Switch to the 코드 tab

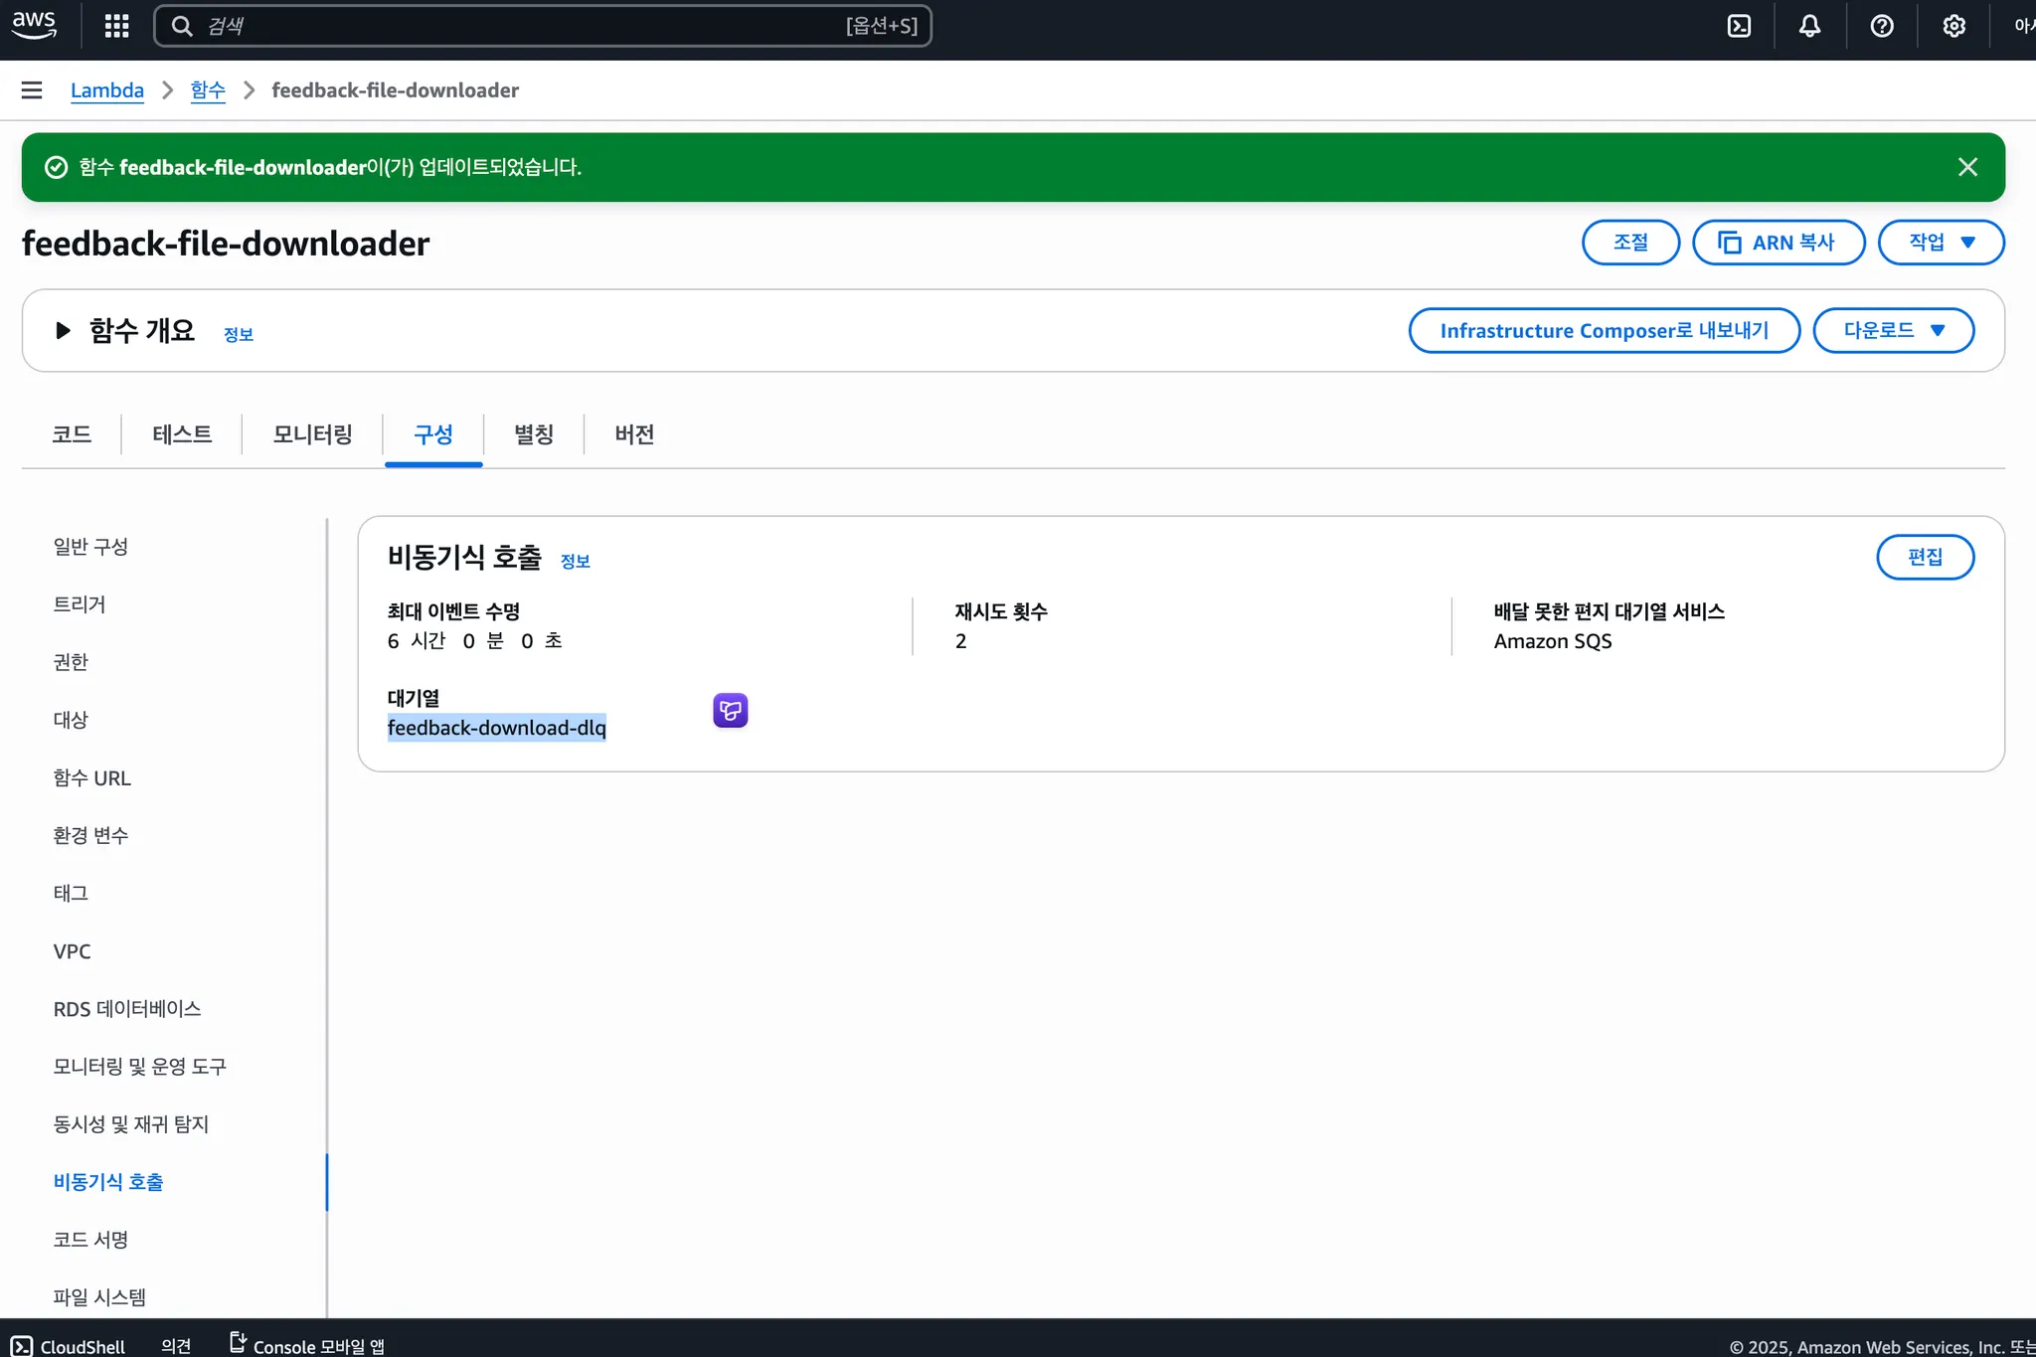tap(72, 434)
